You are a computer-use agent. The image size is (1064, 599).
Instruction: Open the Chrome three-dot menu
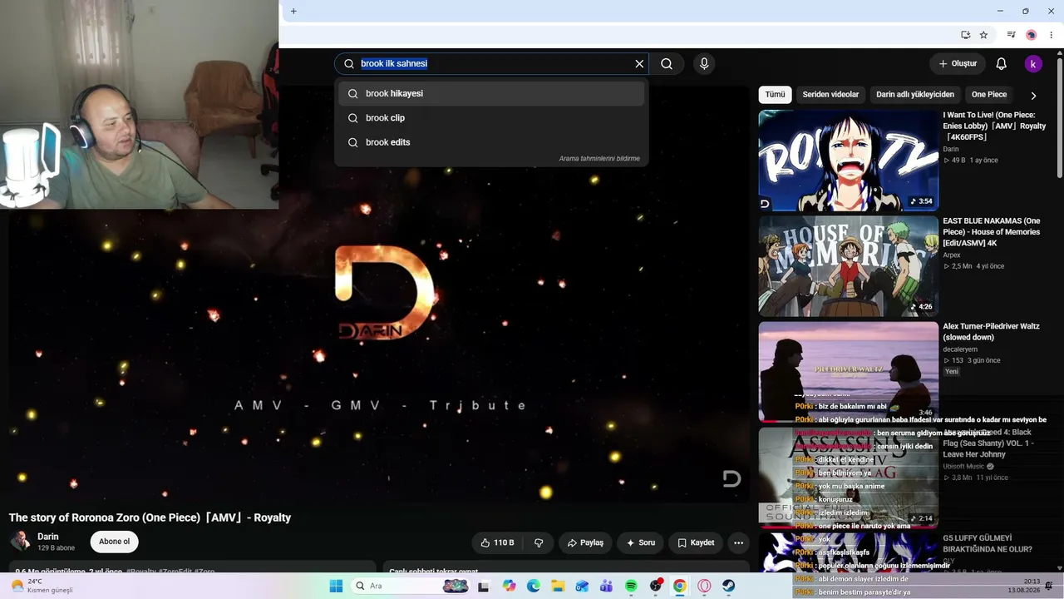[1051, 35]
